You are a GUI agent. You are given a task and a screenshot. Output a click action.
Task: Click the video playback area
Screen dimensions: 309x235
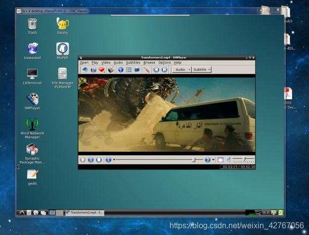pyautogui.click(x=167, y=115)
